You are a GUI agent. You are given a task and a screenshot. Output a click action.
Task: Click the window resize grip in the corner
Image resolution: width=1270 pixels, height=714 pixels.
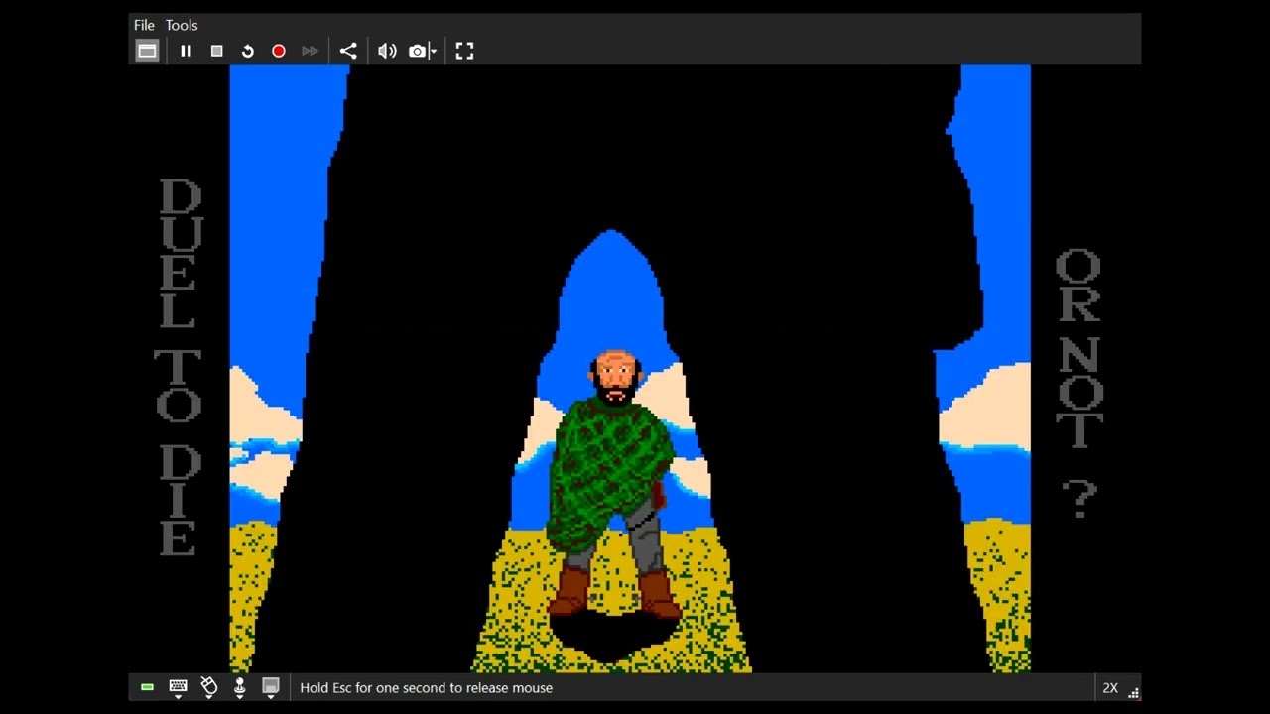1133,693
